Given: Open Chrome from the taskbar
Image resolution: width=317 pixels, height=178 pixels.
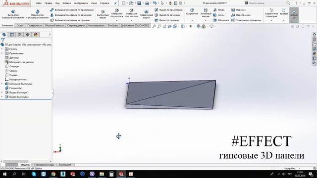Looking at the screenshot, I should click(x=53, y=174).
